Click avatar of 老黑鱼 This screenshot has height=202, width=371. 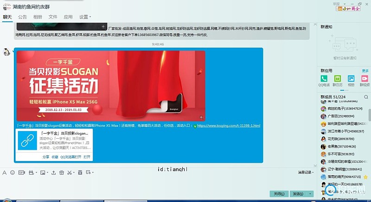click(x=323, y=147)
